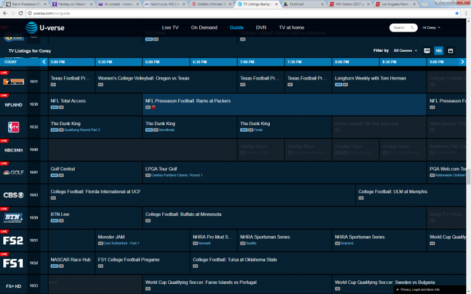Open College Football: Florida International at UCF

click(x=202, y=195)
